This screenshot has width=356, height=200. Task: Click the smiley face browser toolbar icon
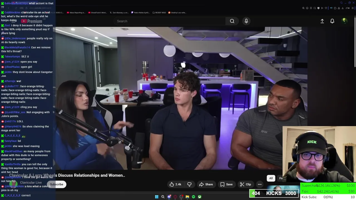[x=307, y=8]
